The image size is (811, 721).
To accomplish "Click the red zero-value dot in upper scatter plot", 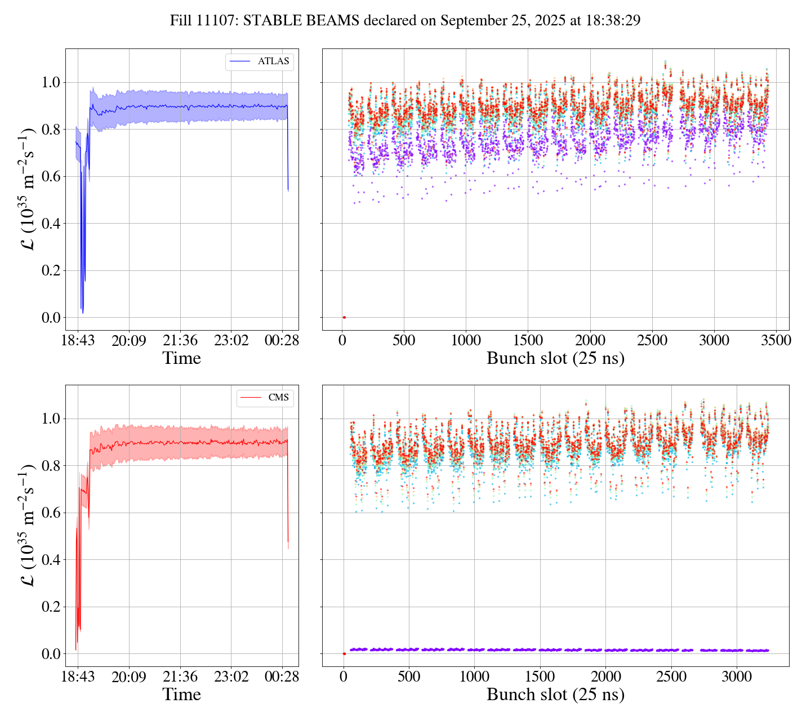I will (344, 318).
